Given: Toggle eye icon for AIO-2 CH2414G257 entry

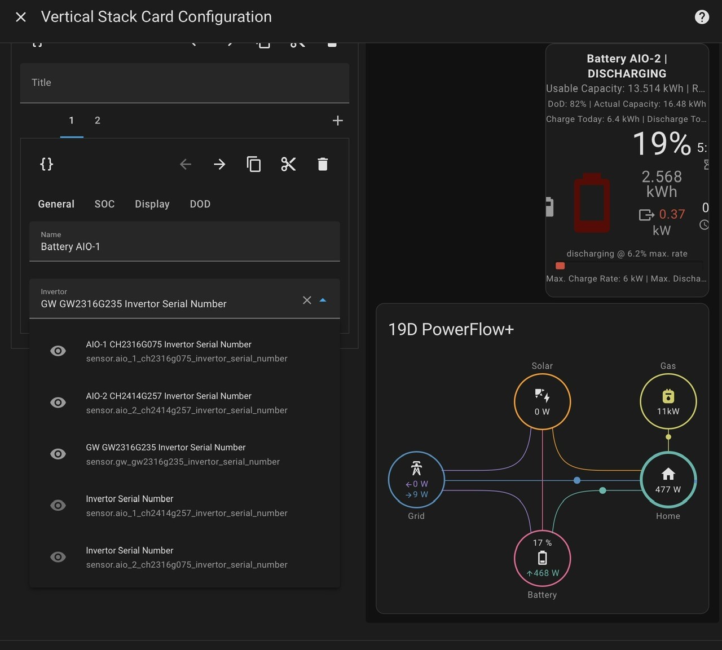Looking at the screenshot, I should [58, 403].
